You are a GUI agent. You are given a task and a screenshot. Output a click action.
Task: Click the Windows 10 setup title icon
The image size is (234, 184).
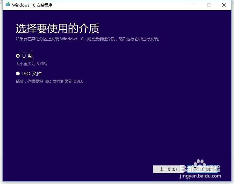8,5
